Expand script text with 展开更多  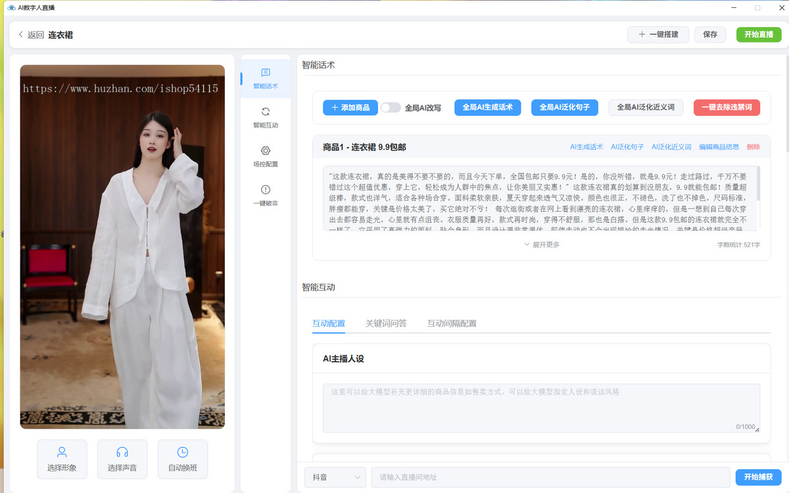coord(542,245)
